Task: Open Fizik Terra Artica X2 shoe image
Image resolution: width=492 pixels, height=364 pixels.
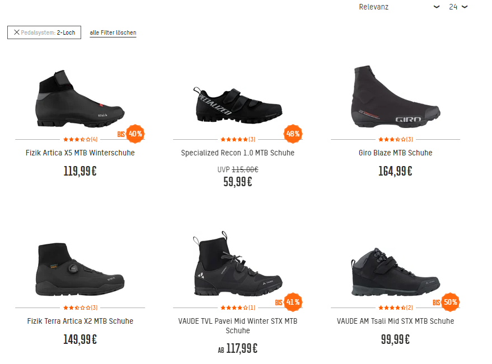Action: (x=80, y=270)
